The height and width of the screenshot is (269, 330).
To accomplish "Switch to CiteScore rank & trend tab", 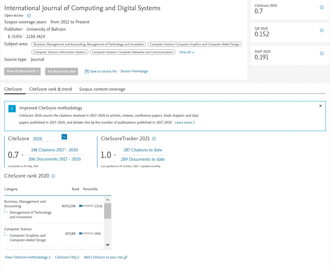I will click(x=51, y=89).
